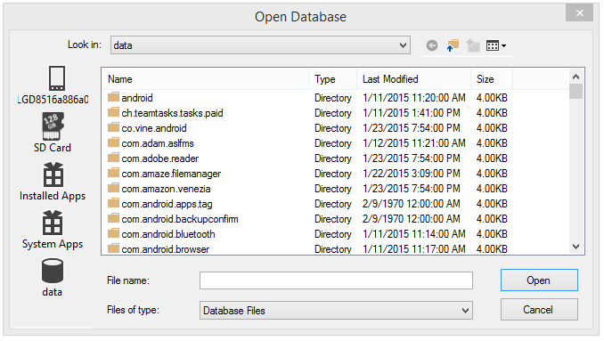Select the com.android.apps.tag folder icon
604x341 pixels.
[x=113, y=203]
